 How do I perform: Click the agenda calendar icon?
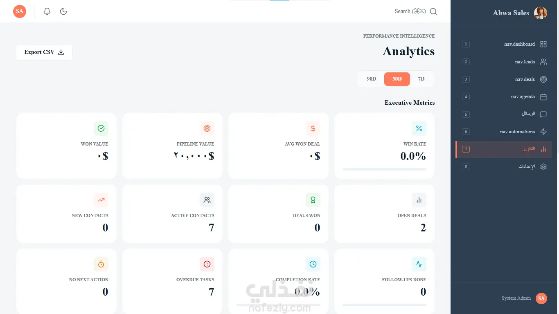tap(543, 97)
